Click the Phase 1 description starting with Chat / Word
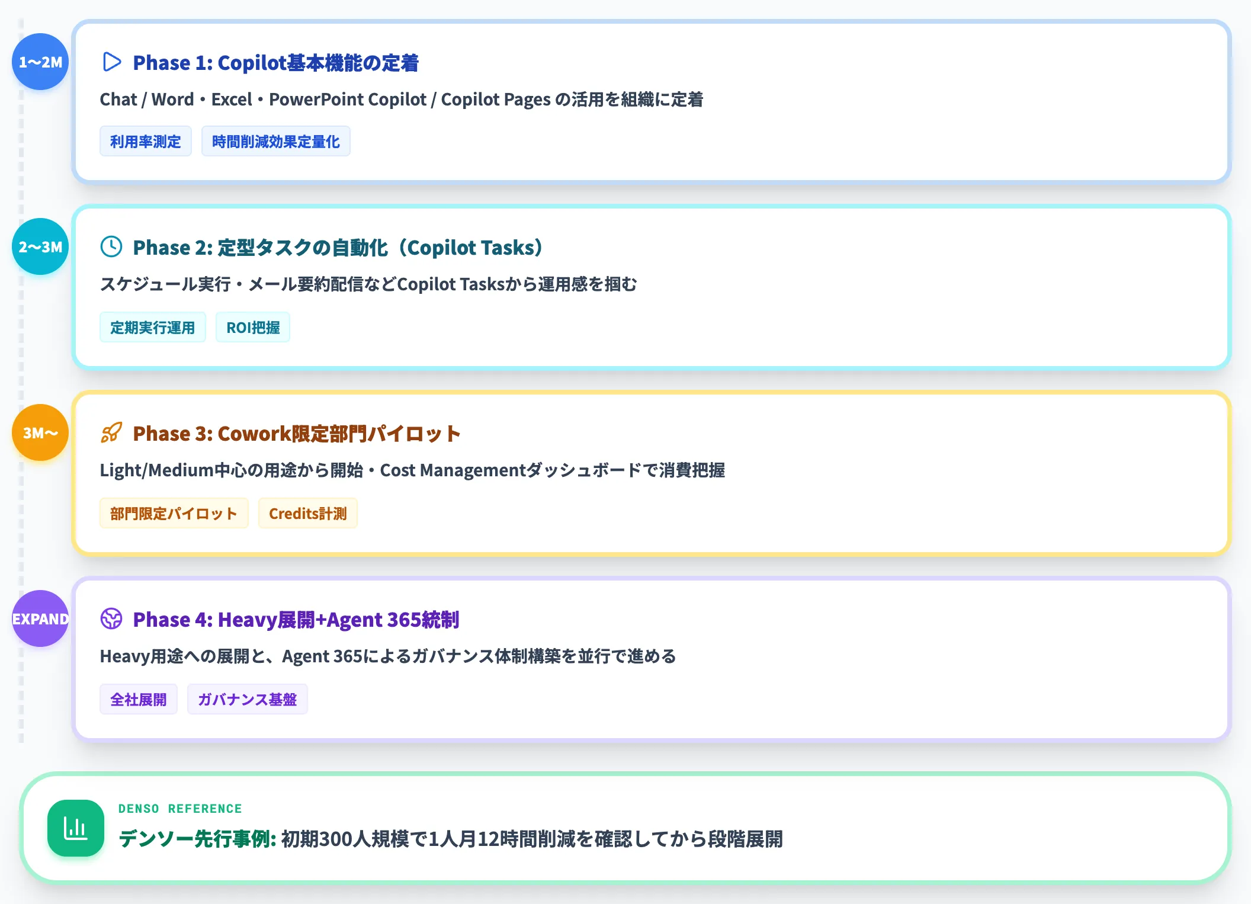The height and width of the screenshot is (904, 1251). (402, 100)
